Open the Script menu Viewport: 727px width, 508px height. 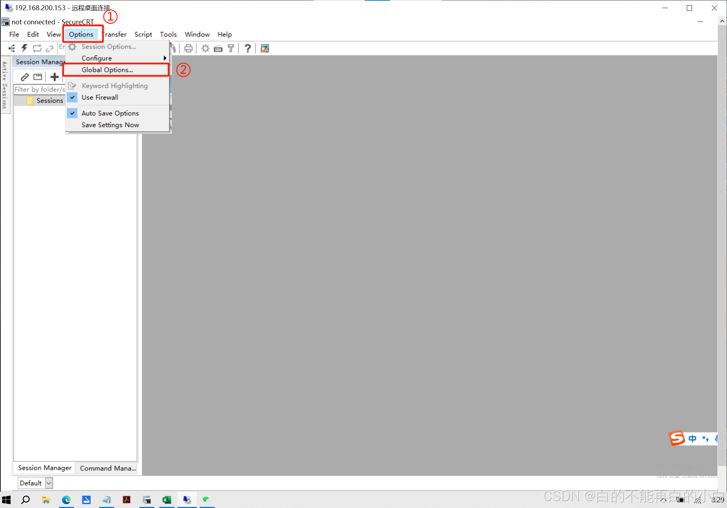(143, 34)
